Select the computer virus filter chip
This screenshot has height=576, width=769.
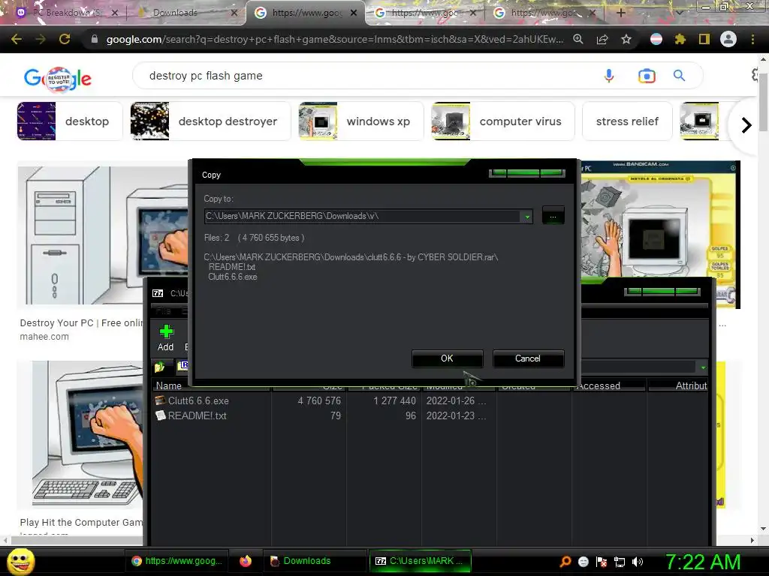(x=502, y=121)
